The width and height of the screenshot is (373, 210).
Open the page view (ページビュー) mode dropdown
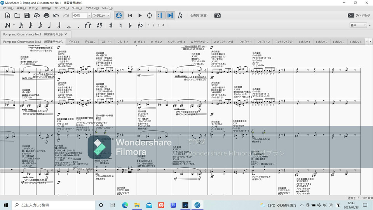[x=101, y=16]
